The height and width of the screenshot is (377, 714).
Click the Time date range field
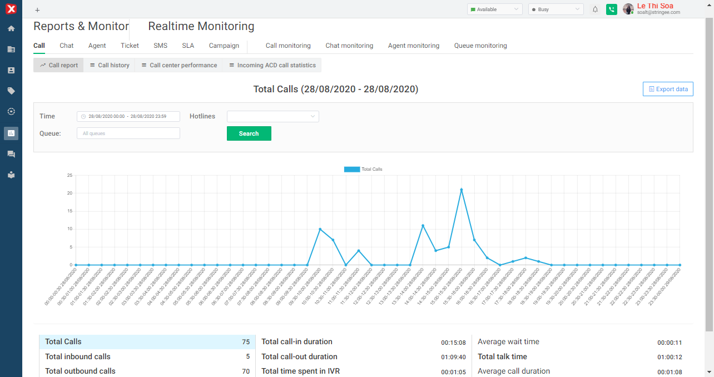point(128,116)
